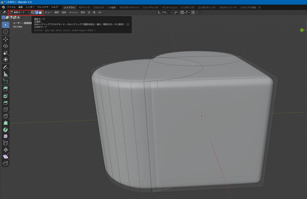The image size is (307, 199).
Task: Set selection mode to subtract
Action: 11,17
